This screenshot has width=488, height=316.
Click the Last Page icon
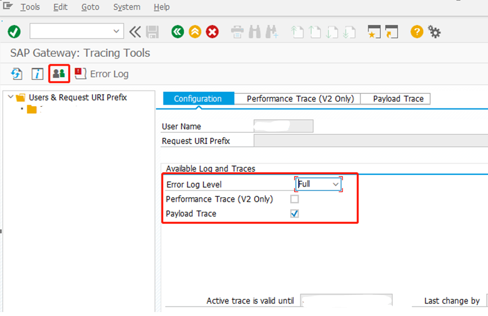coord(349,32)
